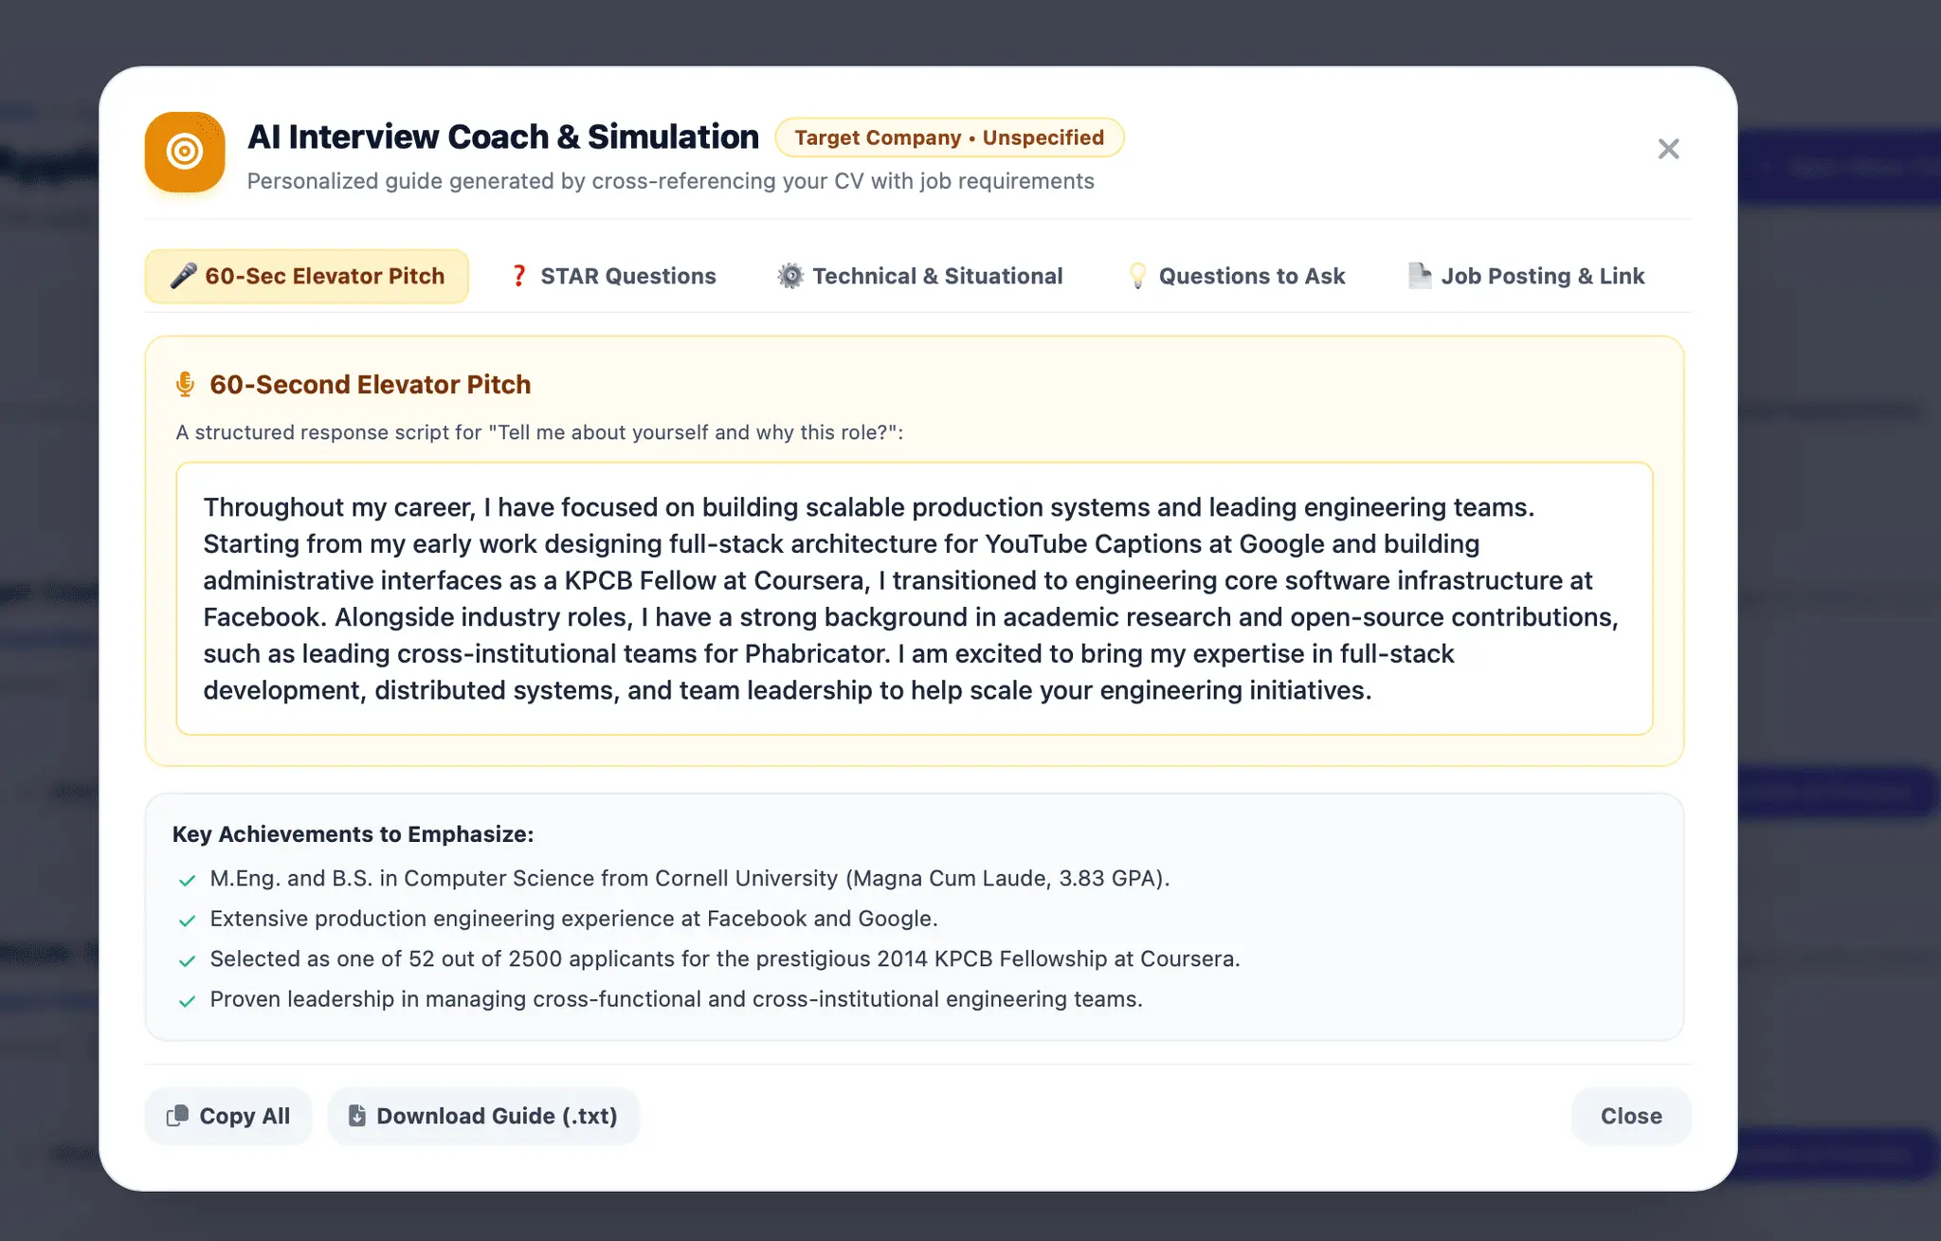Click the orange target app icon

pyautogui.click(x=185, y=152)
